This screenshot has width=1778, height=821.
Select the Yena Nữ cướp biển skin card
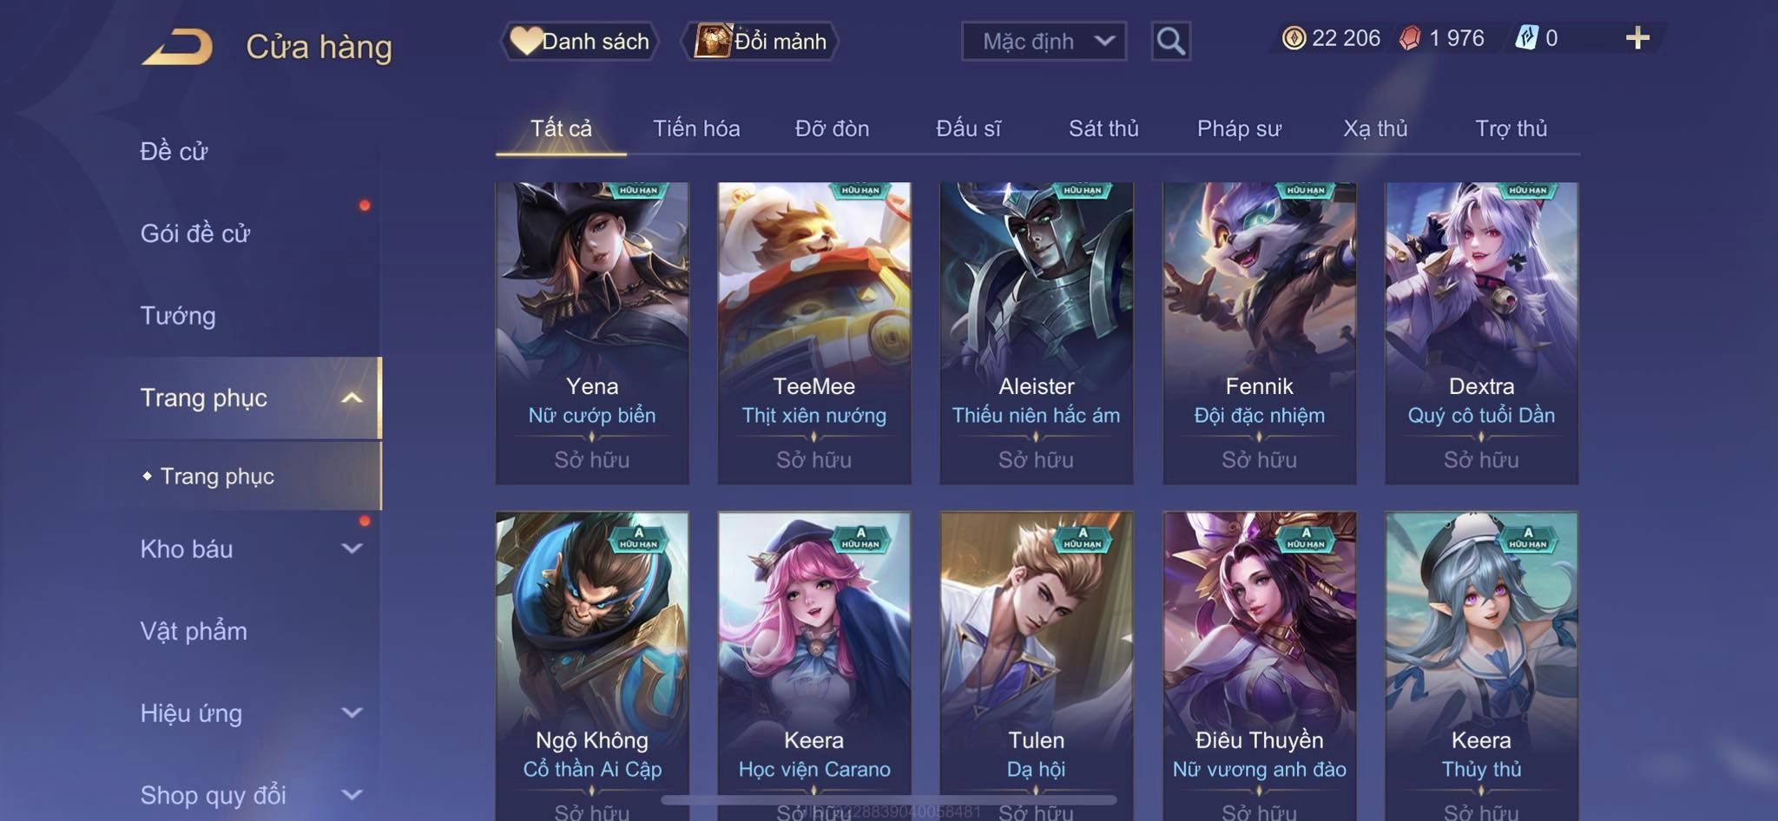point(592,333)
